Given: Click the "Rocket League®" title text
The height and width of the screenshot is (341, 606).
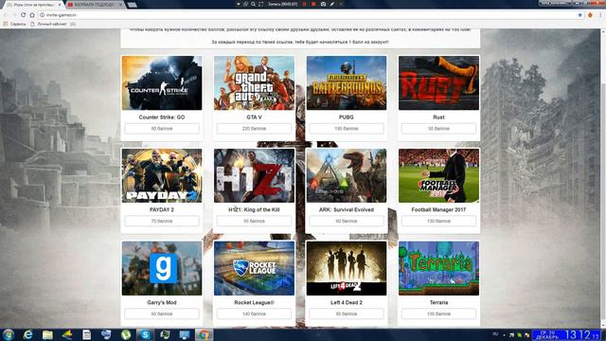Looking at the screenshot, I should click(254, 302).
